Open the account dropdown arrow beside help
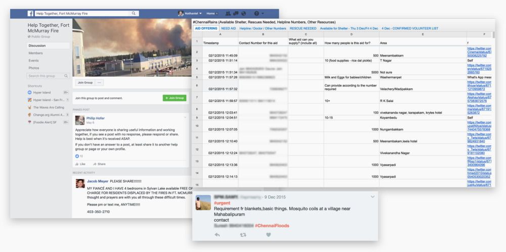 pyautogui.click(x=263, y=14)
